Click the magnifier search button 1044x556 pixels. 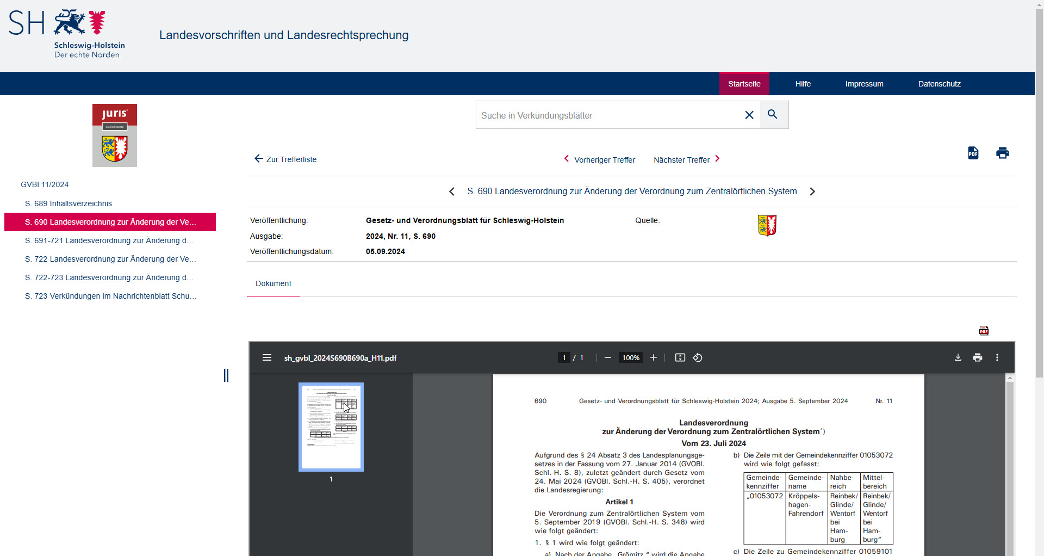(773, 115)
